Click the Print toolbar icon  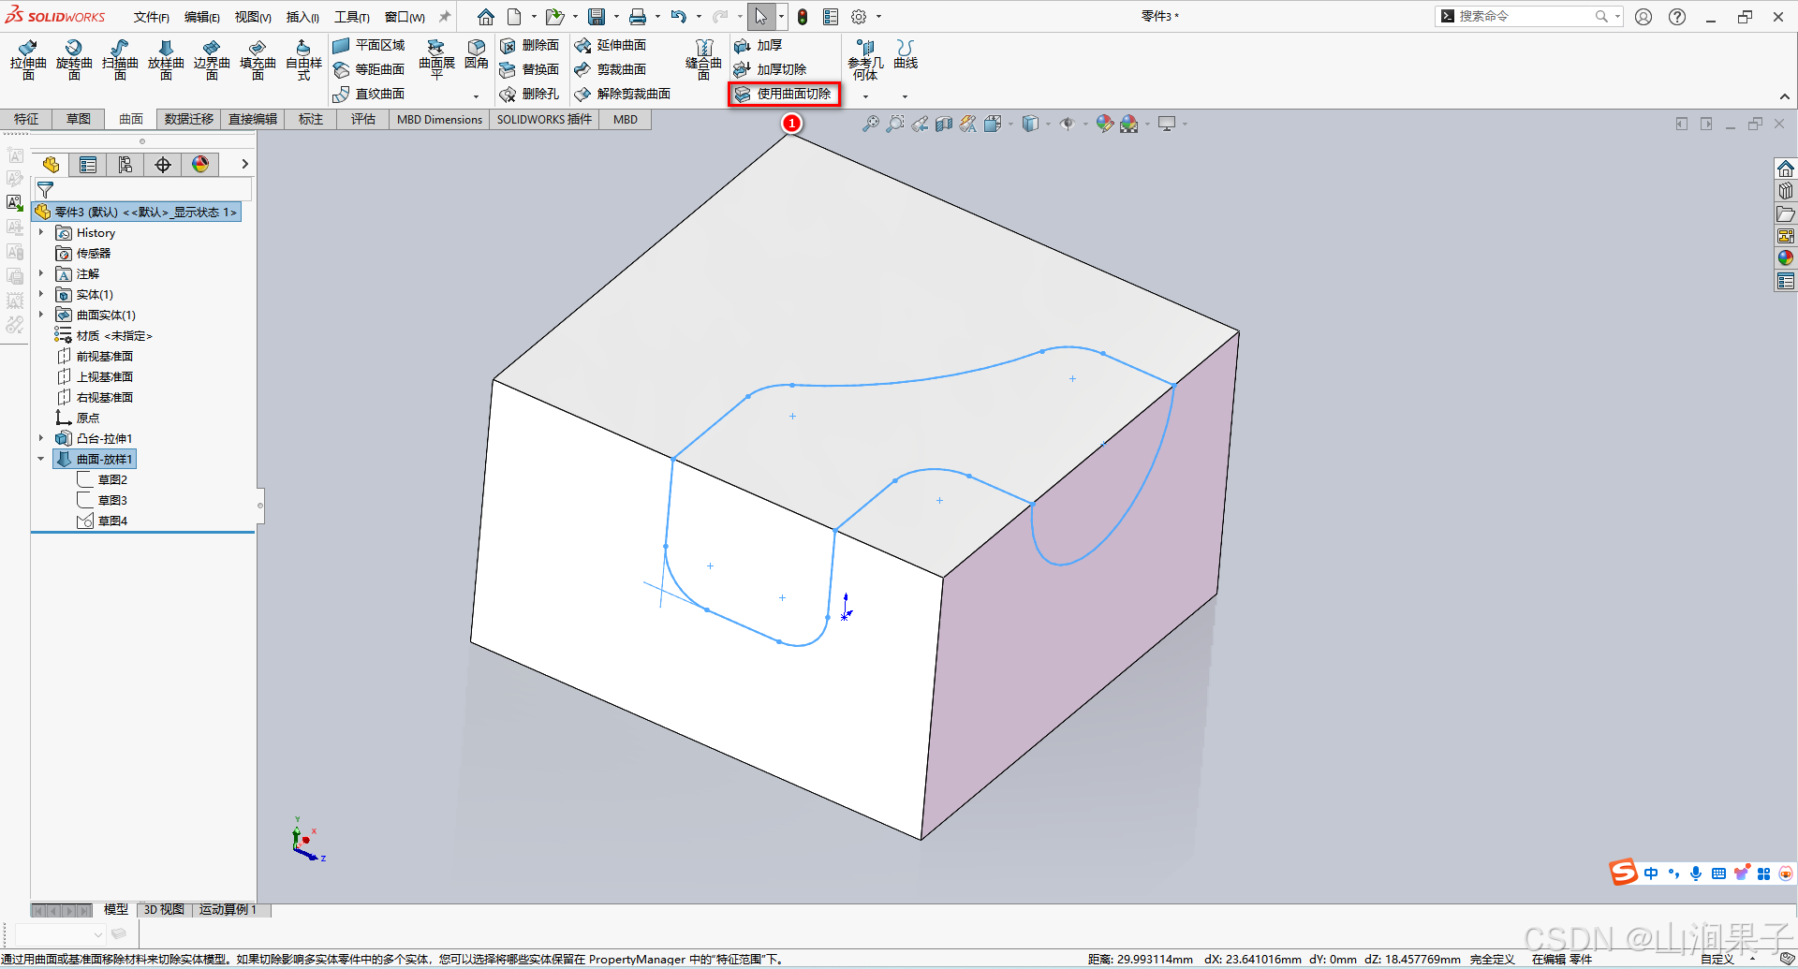[638, 17]
